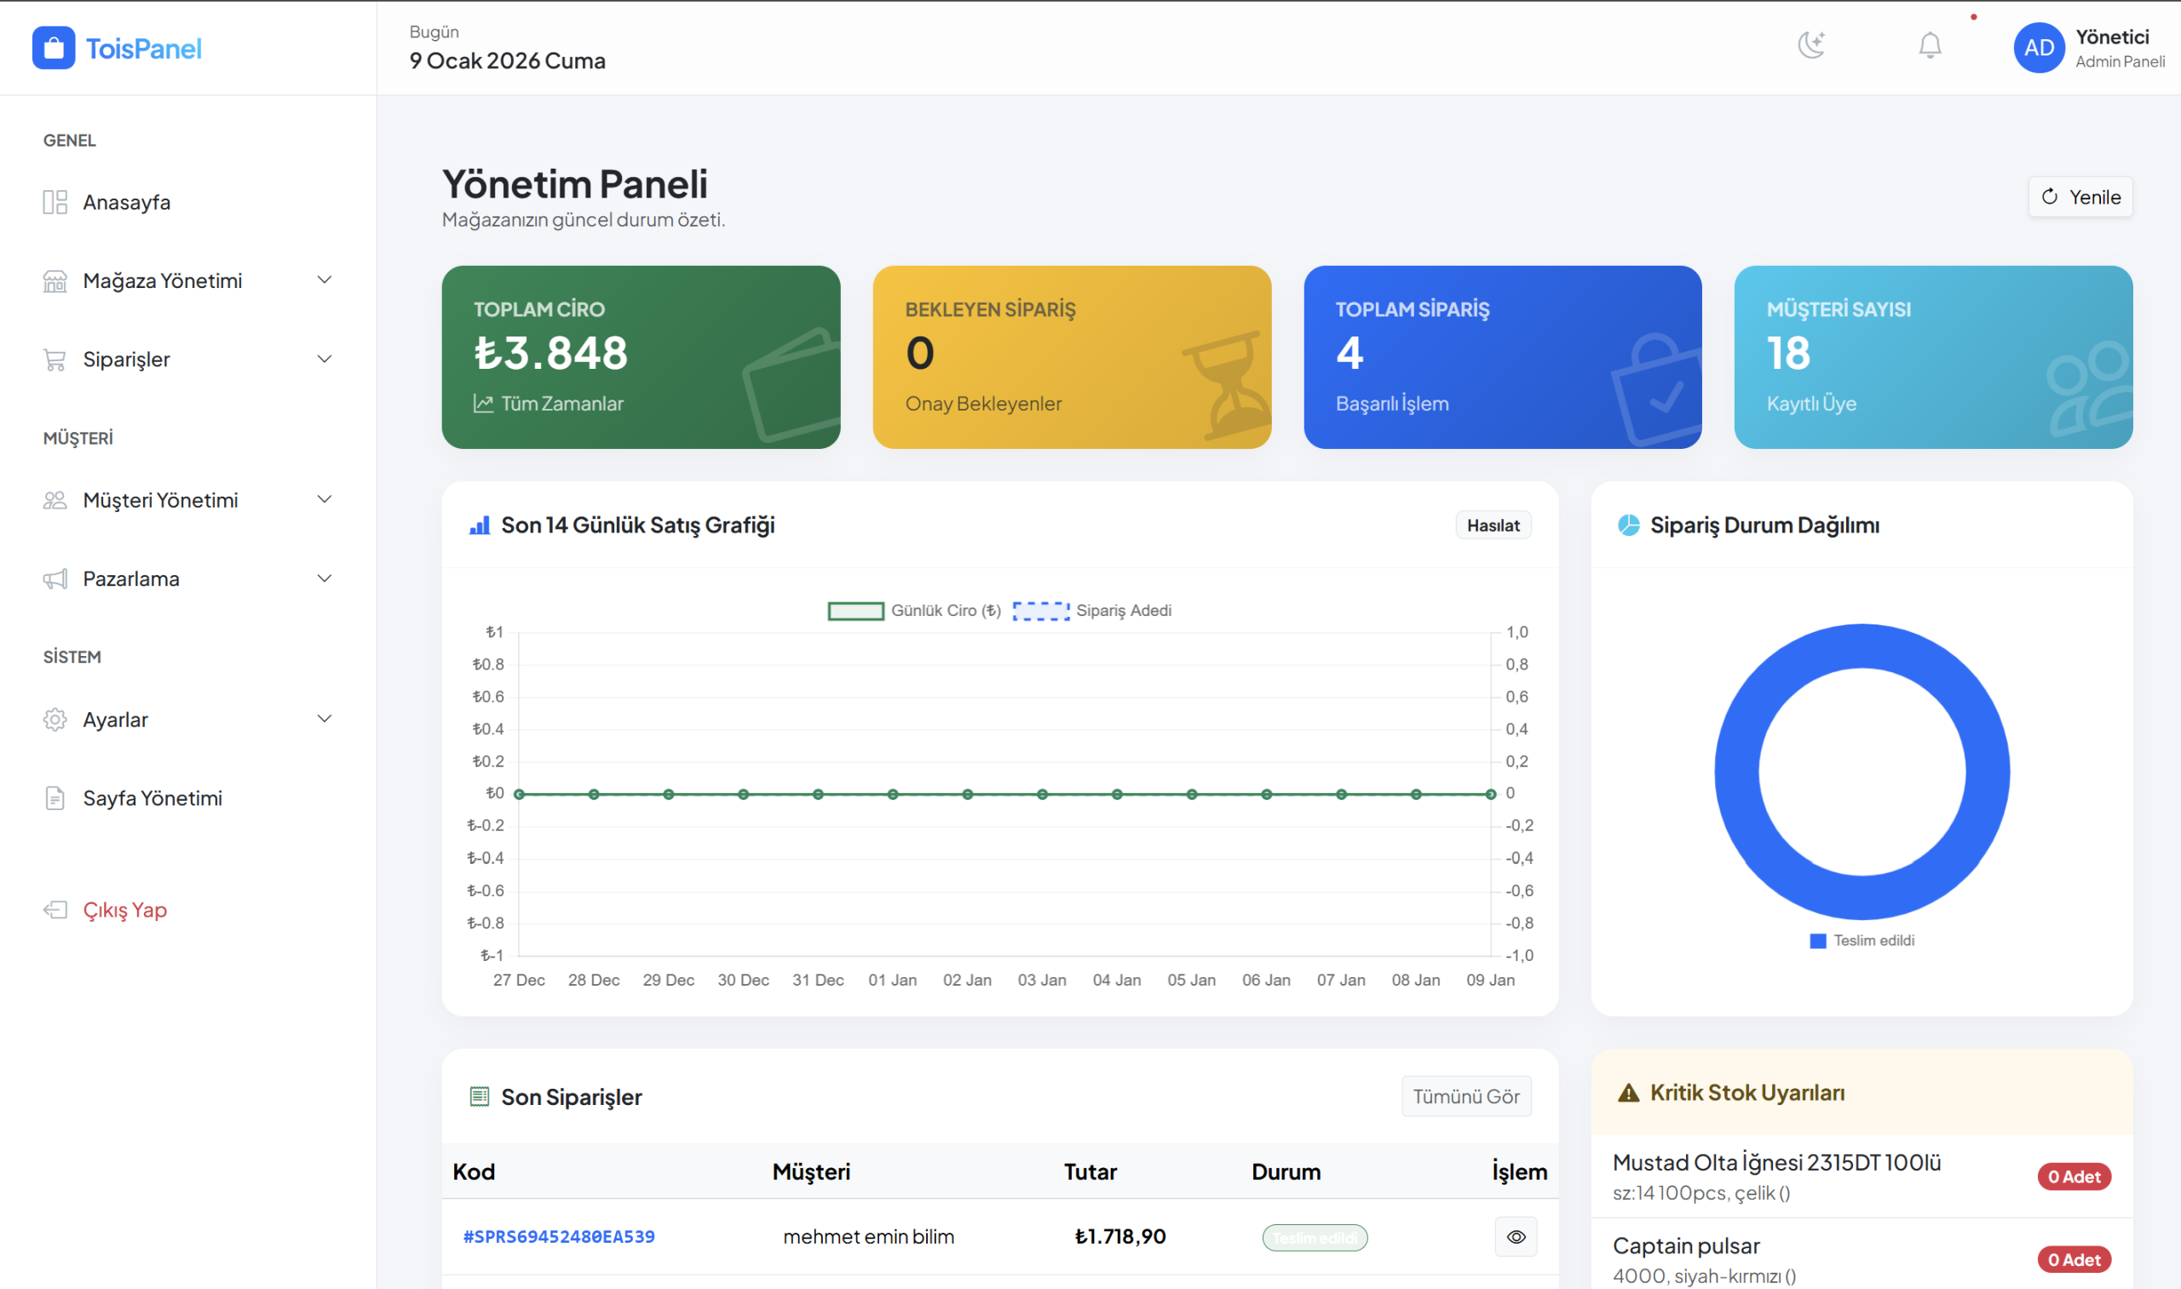
Task: Expand Ayarlar submenu chevron
Action: point(324,719)
